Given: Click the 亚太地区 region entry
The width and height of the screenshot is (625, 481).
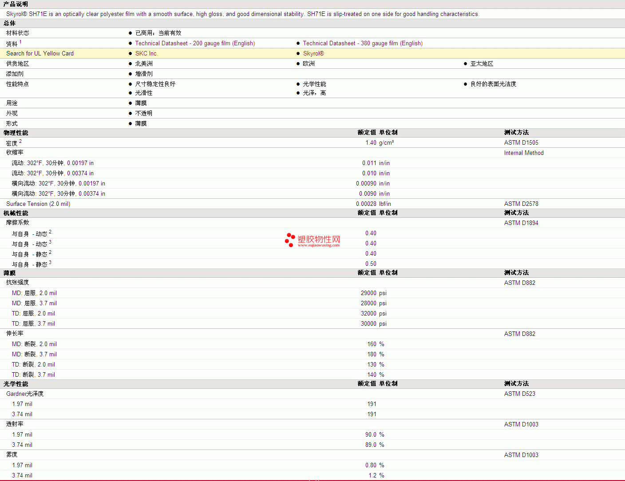Looking at the screenshot, I should pos(482,63).
